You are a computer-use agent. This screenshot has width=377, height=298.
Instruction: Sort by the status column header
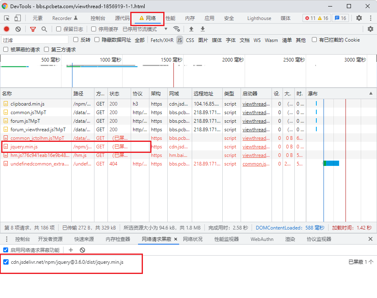[x=119, y=94]
